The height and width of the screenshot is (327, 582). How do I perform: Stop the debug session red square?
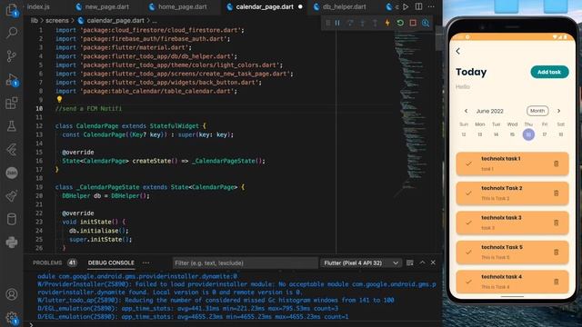pyautogui.click(x=413, y=23)
